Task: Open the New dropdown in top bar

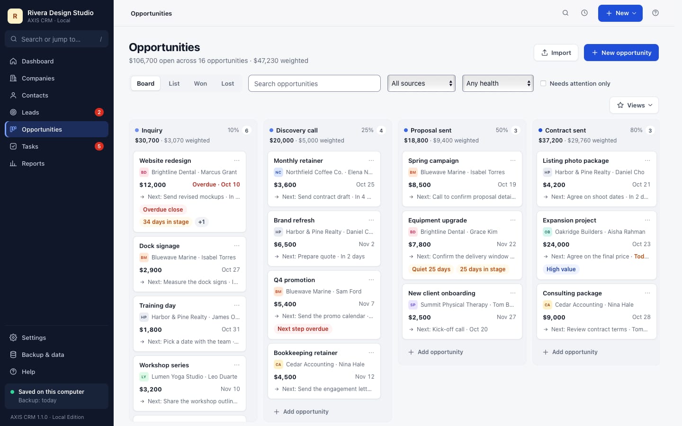Action: pyautogui.click(x=620, y=13)
